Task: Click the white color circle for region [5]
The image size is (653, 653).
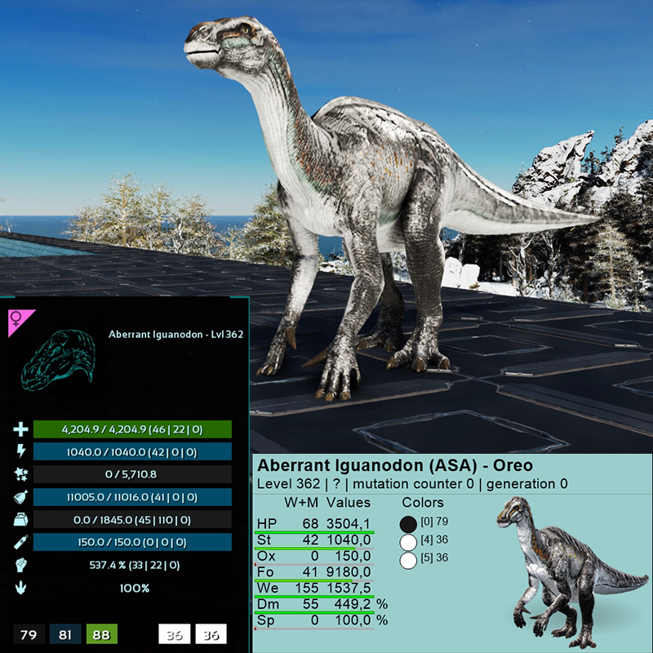Action: point(408,561)
